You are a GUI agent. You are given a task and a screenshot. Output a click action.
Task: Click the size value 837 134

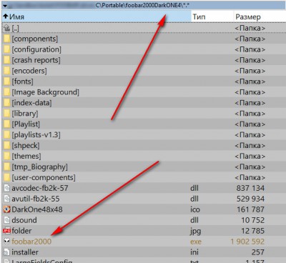[250, 188]
